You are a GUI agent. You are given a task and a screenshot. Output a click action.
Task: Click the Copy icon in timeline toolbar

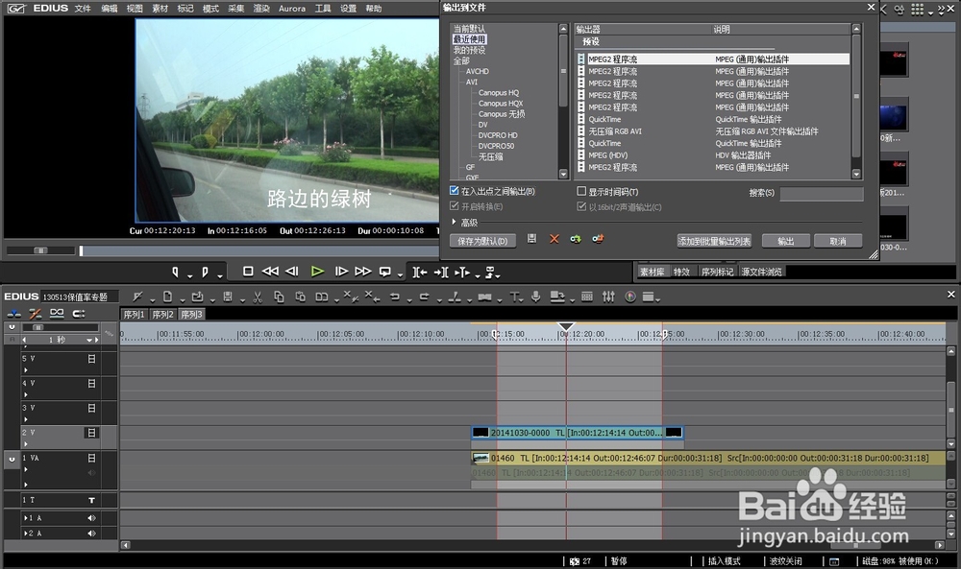[279, 296]
